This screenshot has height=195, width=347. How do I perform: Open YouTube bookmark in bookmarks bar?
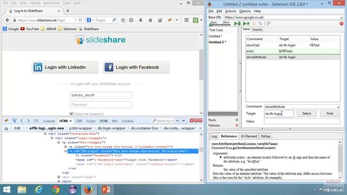[30, 29]
